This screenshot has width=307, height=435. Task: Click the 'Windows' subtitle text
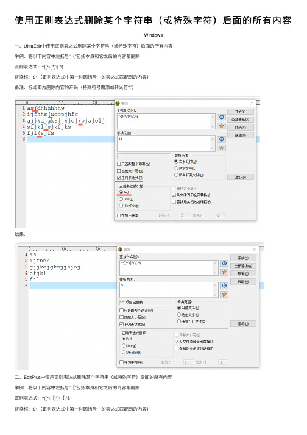coord(153,35)
